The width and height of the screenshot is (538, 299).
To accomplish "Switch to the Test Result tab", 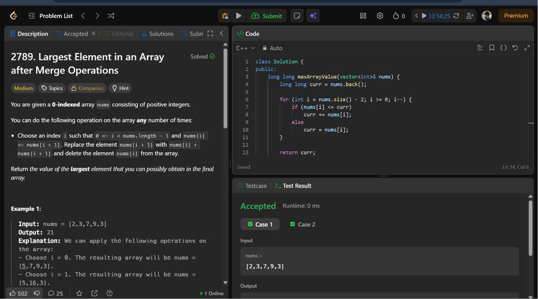I will coord(293,186).
